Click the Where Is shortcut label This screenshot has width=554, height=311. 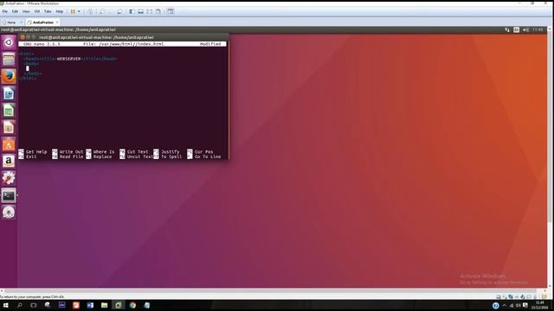coord(104,152)
